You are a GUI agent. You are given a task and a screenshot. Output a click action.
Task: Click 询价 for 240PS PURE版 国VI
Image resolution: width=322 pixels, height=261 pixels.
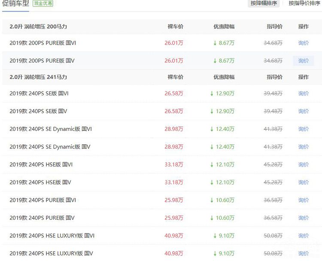pos(304,200)
